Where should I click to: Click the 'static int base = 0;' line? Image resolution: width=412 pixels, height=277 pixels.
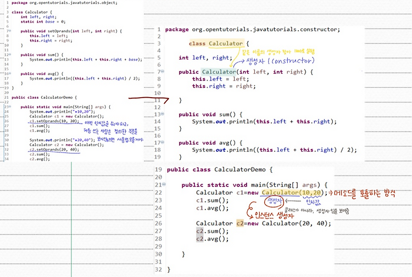43,21
